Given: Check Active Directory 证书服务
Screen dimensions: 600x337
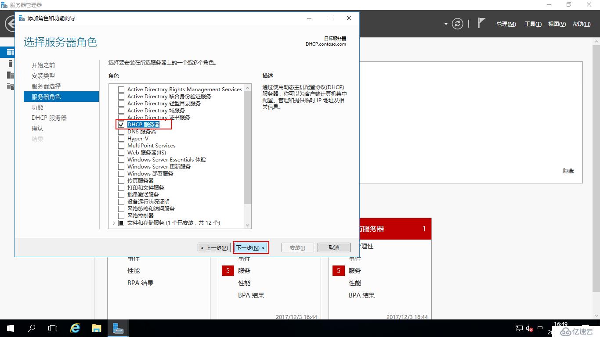Looking at the screenshot, I should click(x=121, y=118).
